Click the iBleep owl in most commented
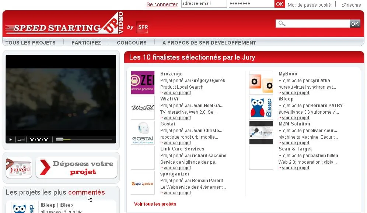Image resolution: width=367 pixels, height=213 pixels. pos(23,208)
